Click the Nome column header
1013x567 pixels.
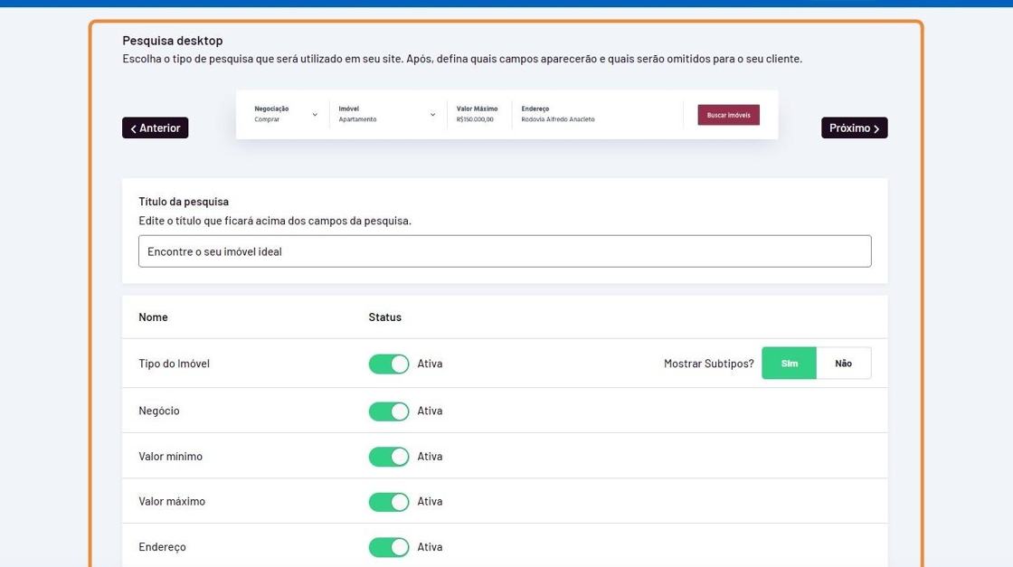153,317
